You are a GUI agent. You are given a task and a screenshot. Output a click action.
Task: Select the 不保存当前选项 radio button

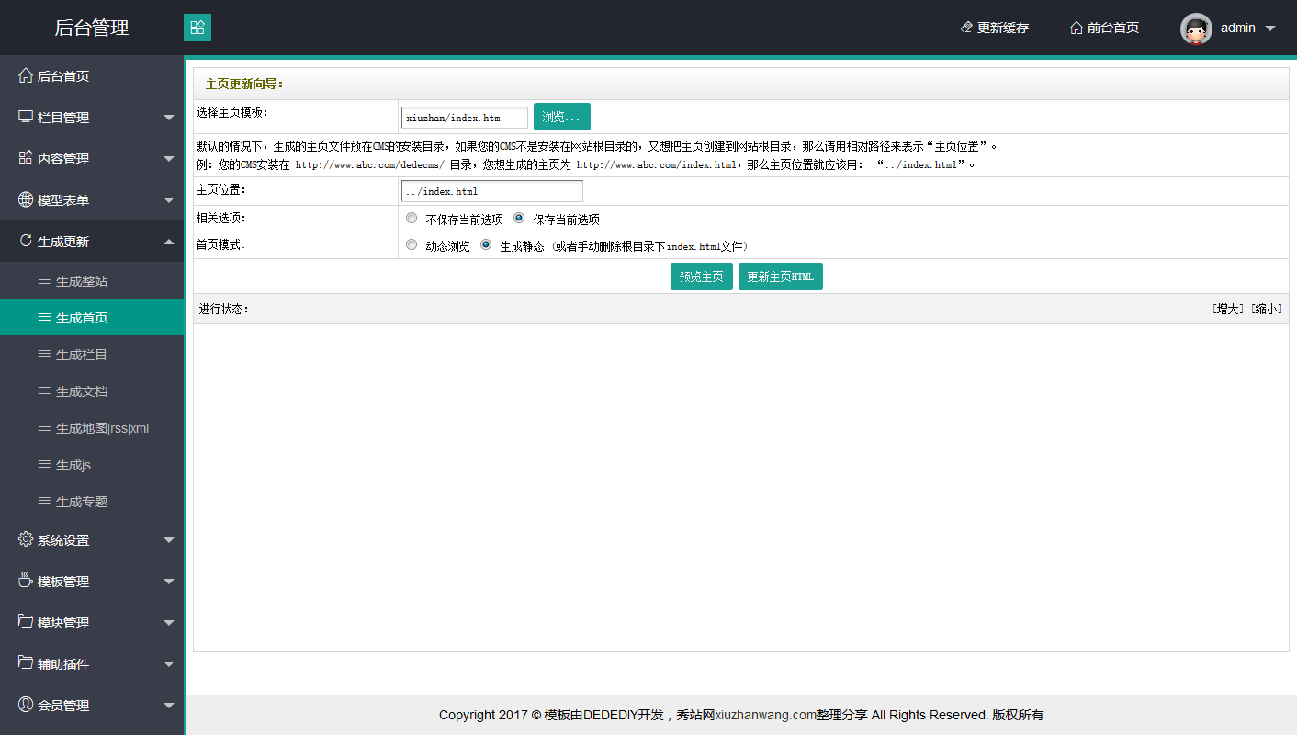click(412, 219)
